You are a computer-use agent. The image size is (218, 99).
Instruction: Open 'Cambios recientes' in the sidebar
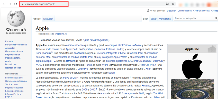(x=14, y=51)
